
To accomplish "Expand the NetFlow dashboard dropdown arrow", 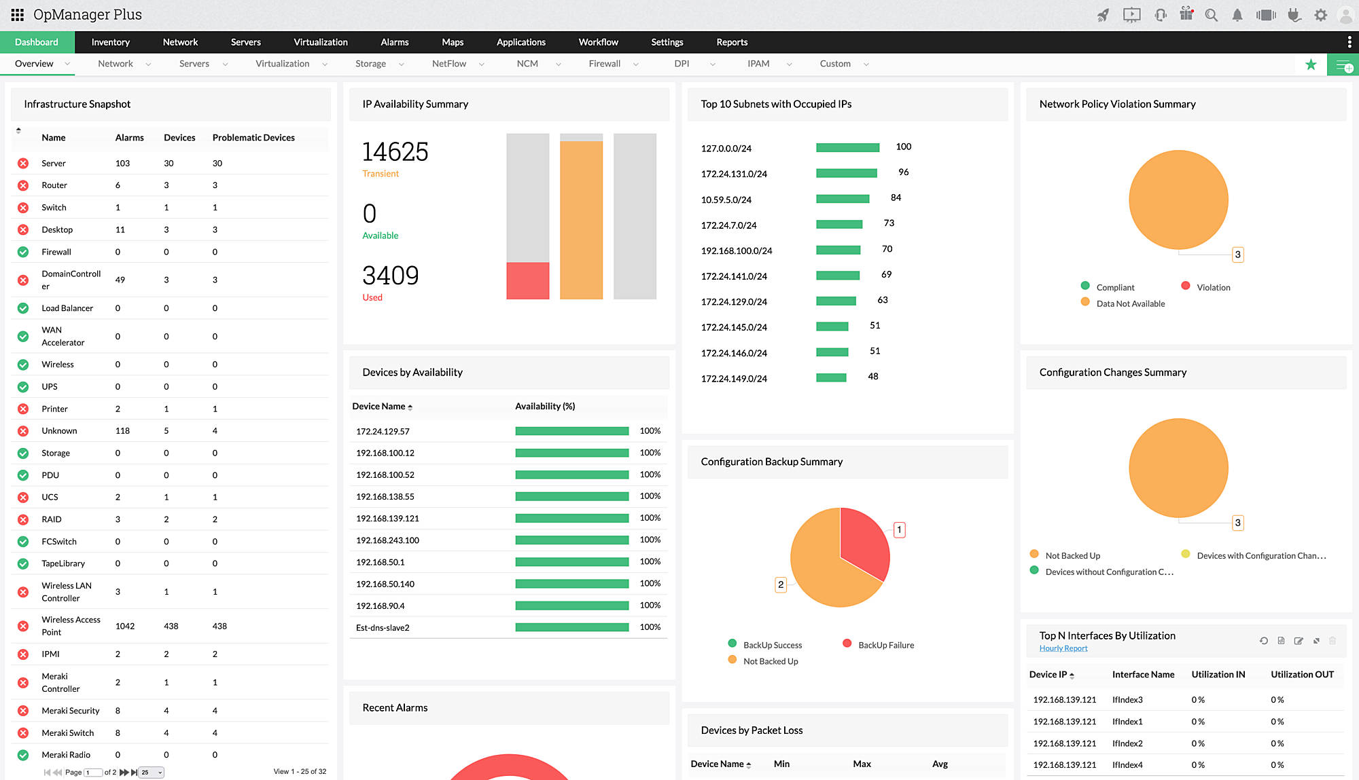I will pos(481,64).
